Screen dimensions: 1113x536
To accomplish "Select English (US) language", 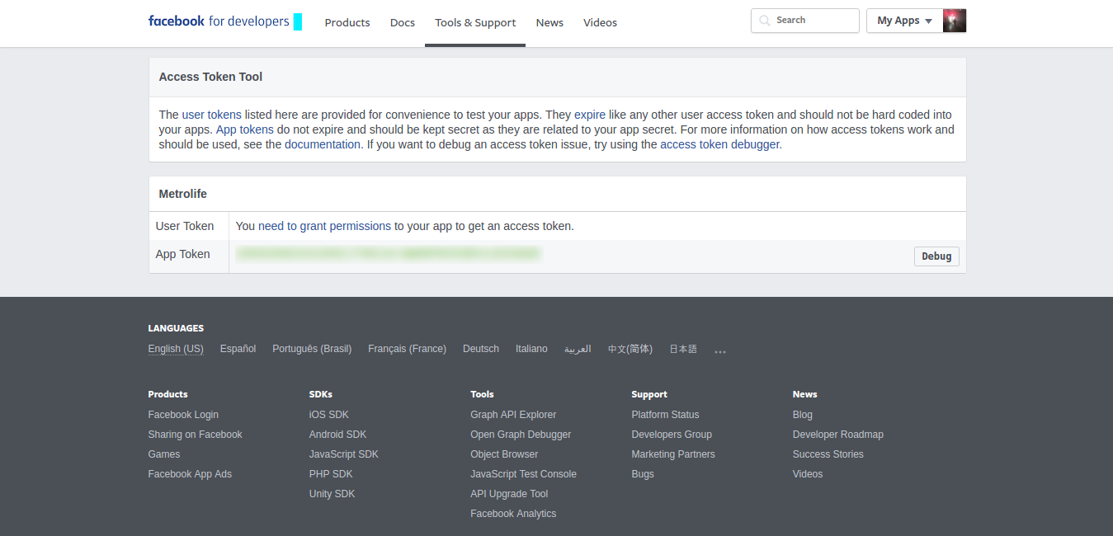I will tap(176, 349).
